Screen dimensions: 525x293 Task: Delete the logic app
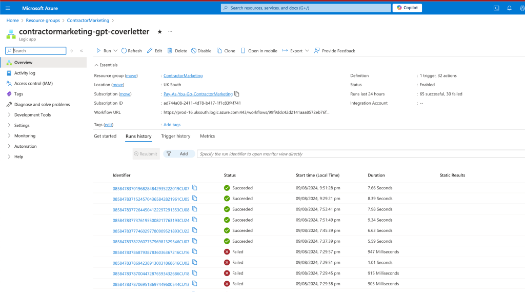click(177, 51)
